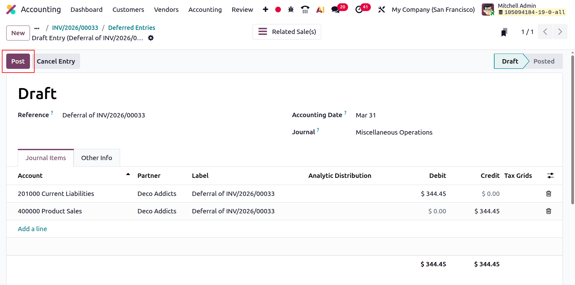This screenshot has width=575, height=285.
Task: Add a new journal item line
Action: 32,229
